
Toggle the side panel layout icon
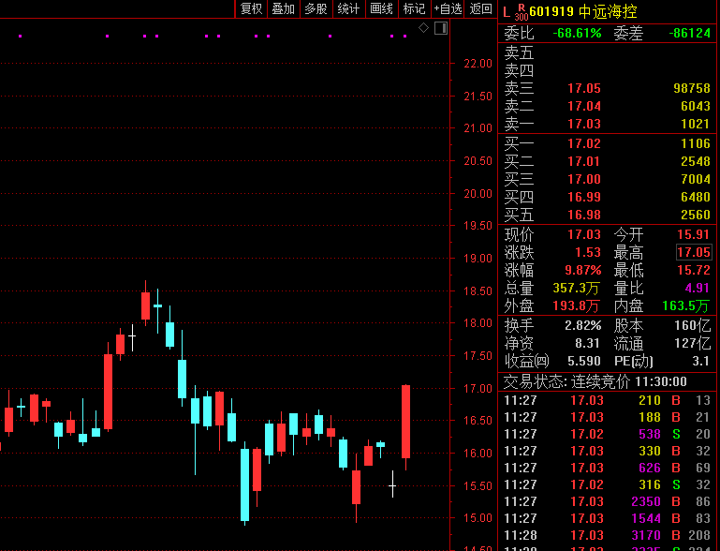[441, 29]
